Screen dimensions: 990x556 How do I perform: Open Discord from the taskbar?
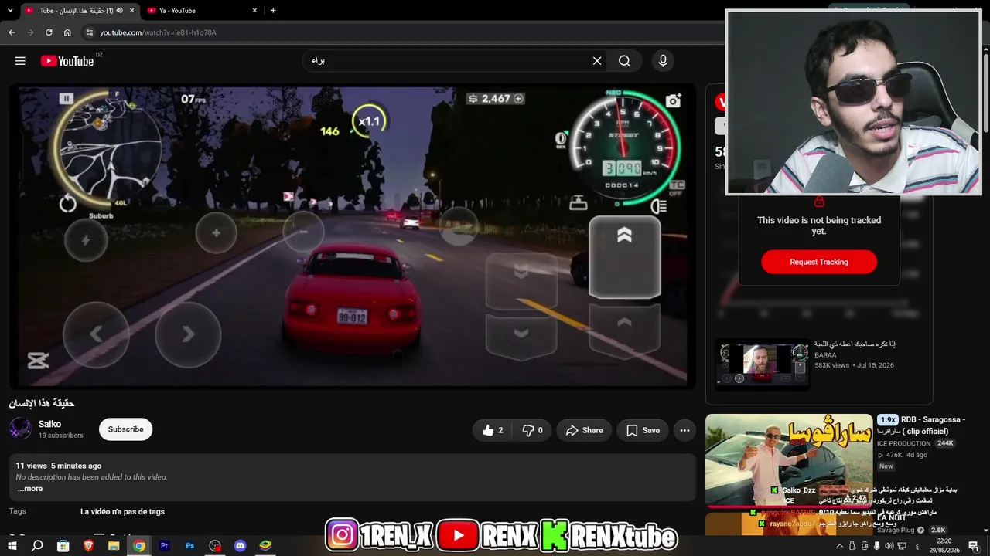point(240,546)
